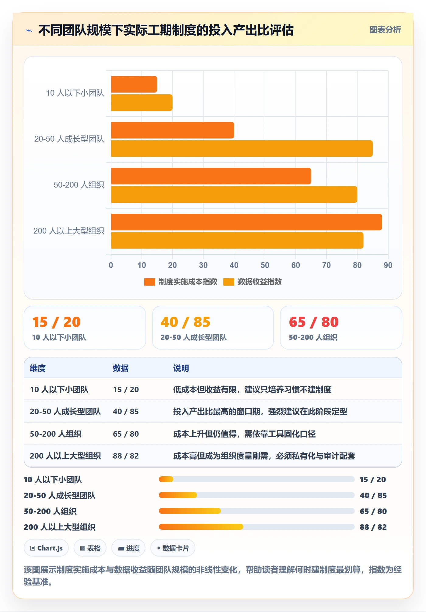Click the cost bar for 50-200 人组织
This screenshot has width=426, height=612.
pos(211,176)
